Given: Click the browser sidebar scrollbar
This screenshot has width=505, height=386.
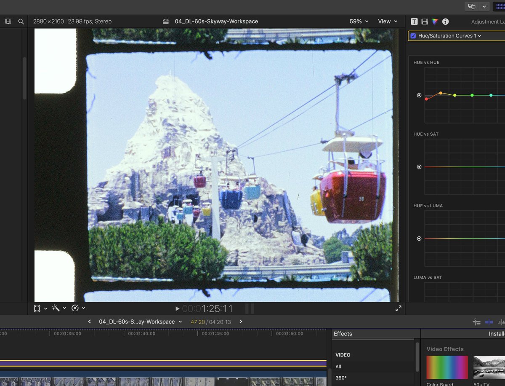Looking at the screenshot, I should [x=24, y=78].
